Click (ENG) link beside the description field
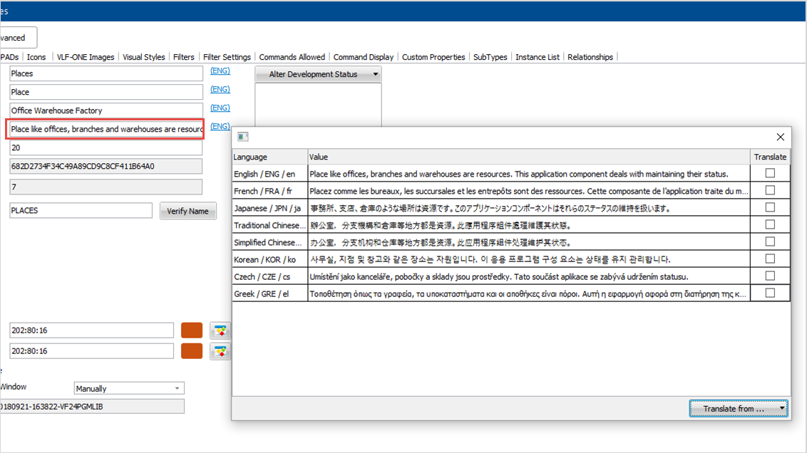807x453 pixels. (220, 127)
